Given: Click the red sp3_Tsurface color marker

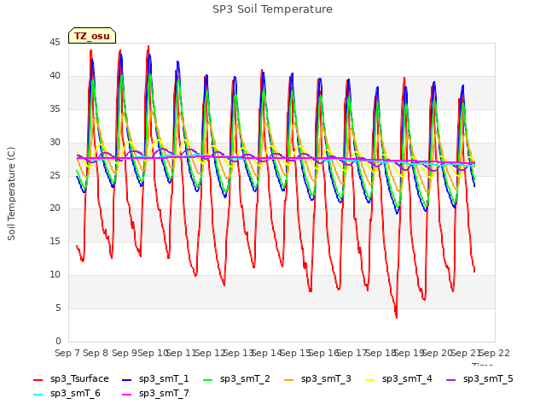Looking at the screenshot, I should click(38, 379).
